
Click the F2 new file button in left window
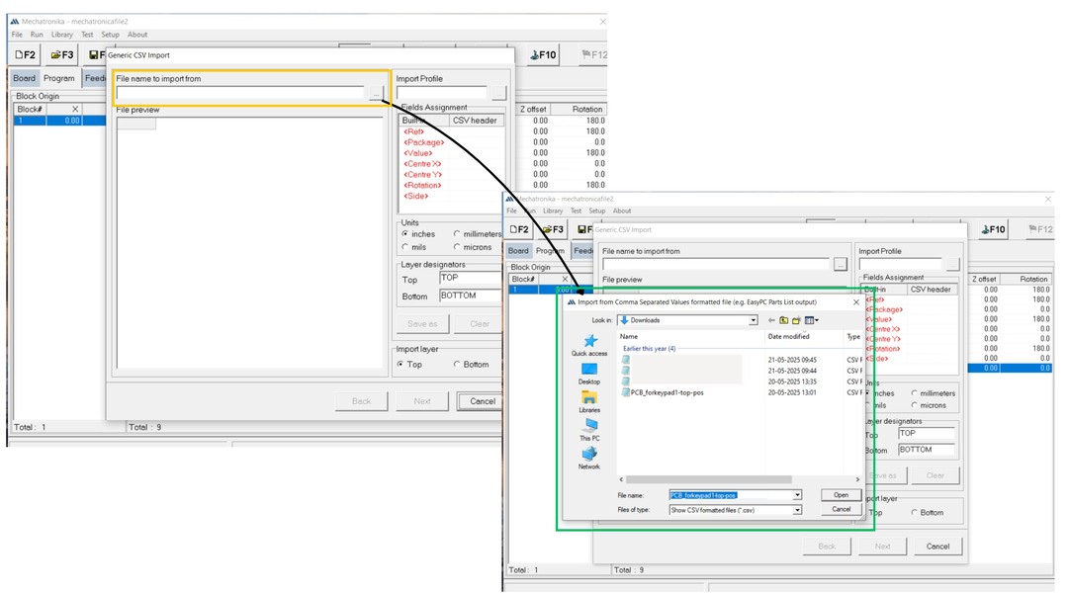coord(26,54)
